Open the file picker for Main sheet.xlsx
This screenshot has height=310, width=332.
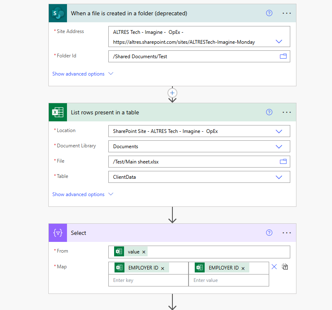pyautogui.click(x=283, y=161)
